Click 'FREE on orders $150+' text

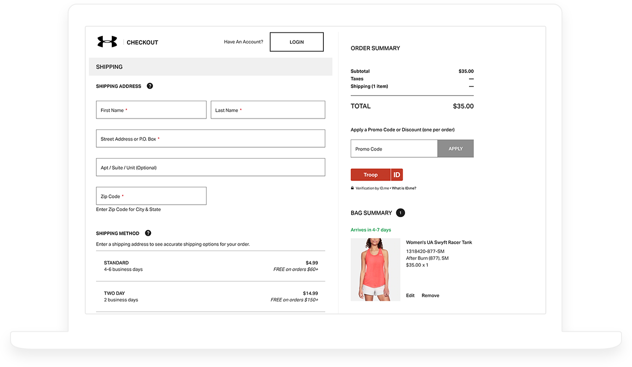pos(294,300)
